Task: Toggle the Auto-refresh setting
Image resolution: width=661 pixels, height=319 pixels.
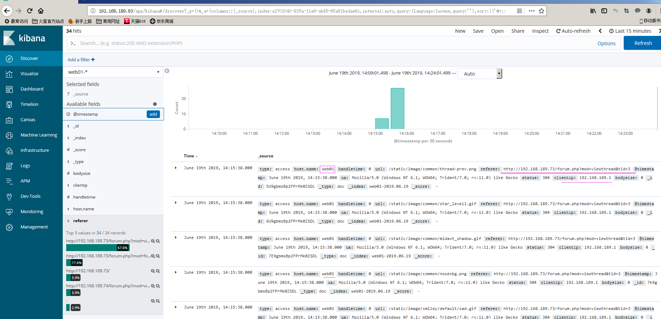Action: (573, 31)
